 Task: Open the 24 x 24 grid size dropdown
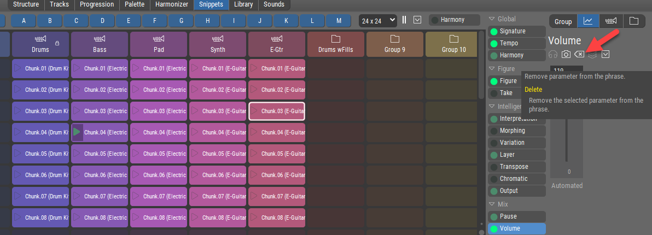pos(377,20)
